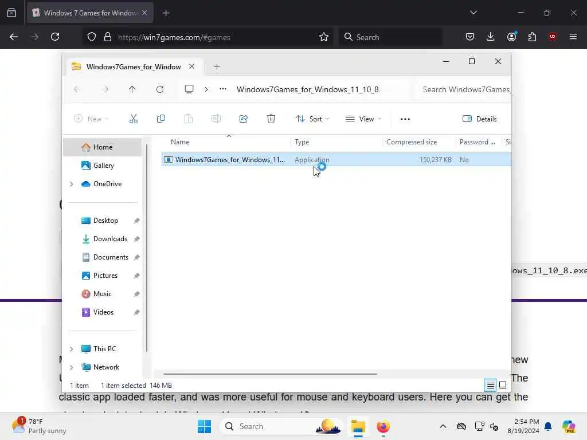The height and width of the screenshot is (440, 587).
Task: Click the uBlock Origin toolbar icon
Action: coord(552,37)
